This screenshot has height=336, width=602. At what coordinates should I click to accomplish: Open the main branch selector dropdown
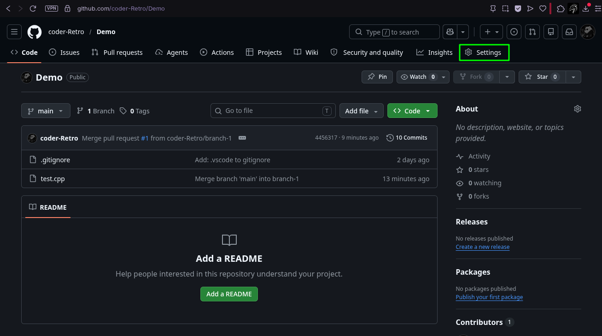[x=46, y=111]
